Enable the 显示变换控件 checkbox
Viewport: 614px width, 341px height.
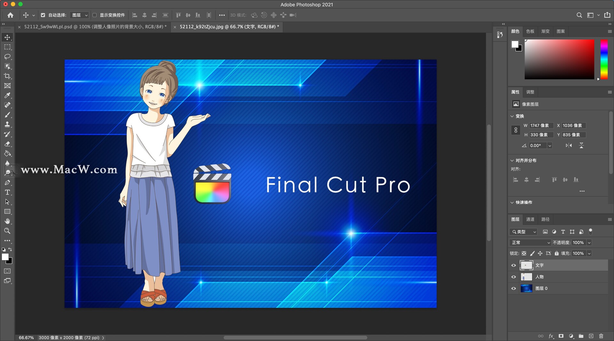pyautogui.click(x=95, y=15)
